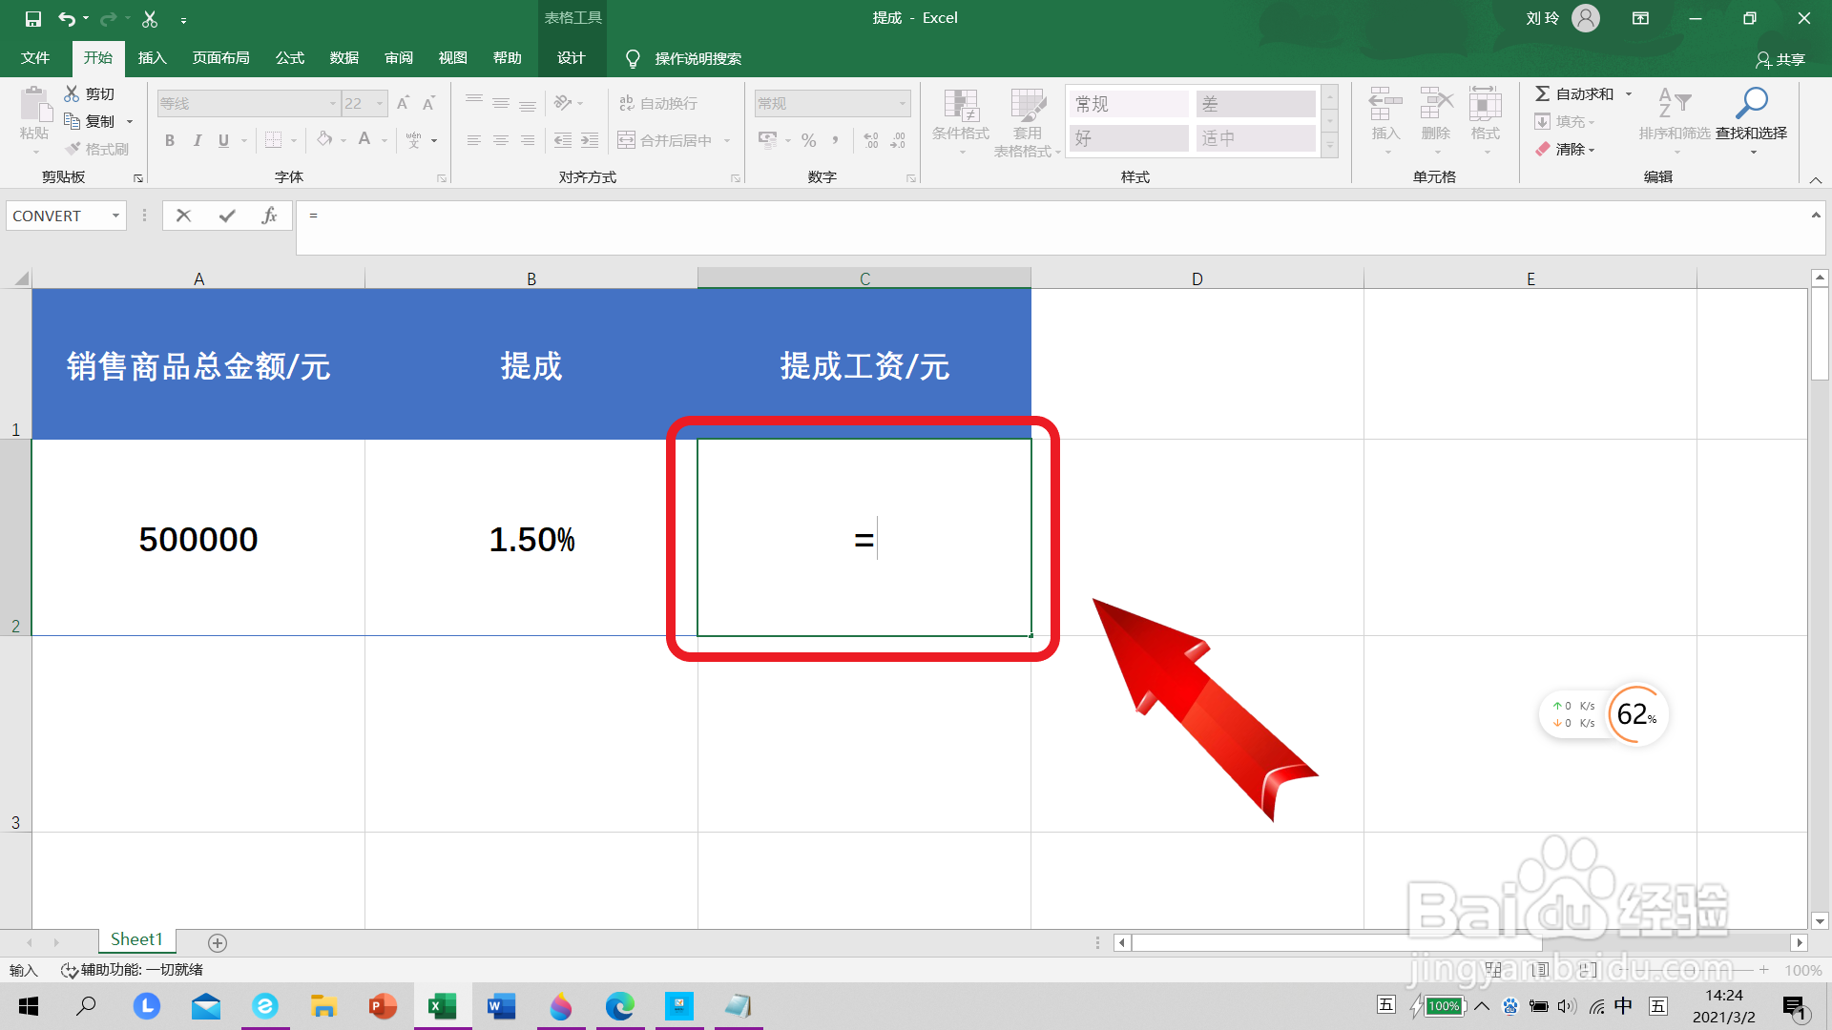Open Word from the taskbar

tap(501, 1006)
